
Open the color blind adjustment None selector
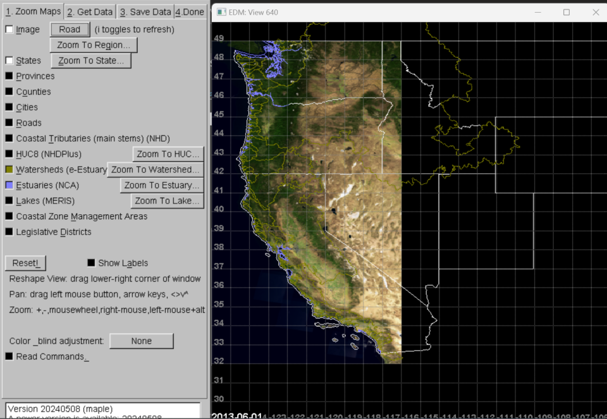tap(141, 341)
